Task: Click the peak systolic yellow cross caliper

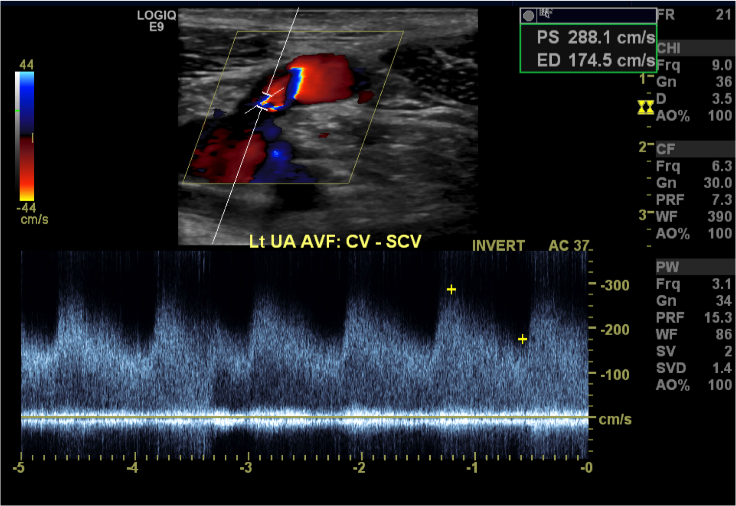Action: (451, 289)
